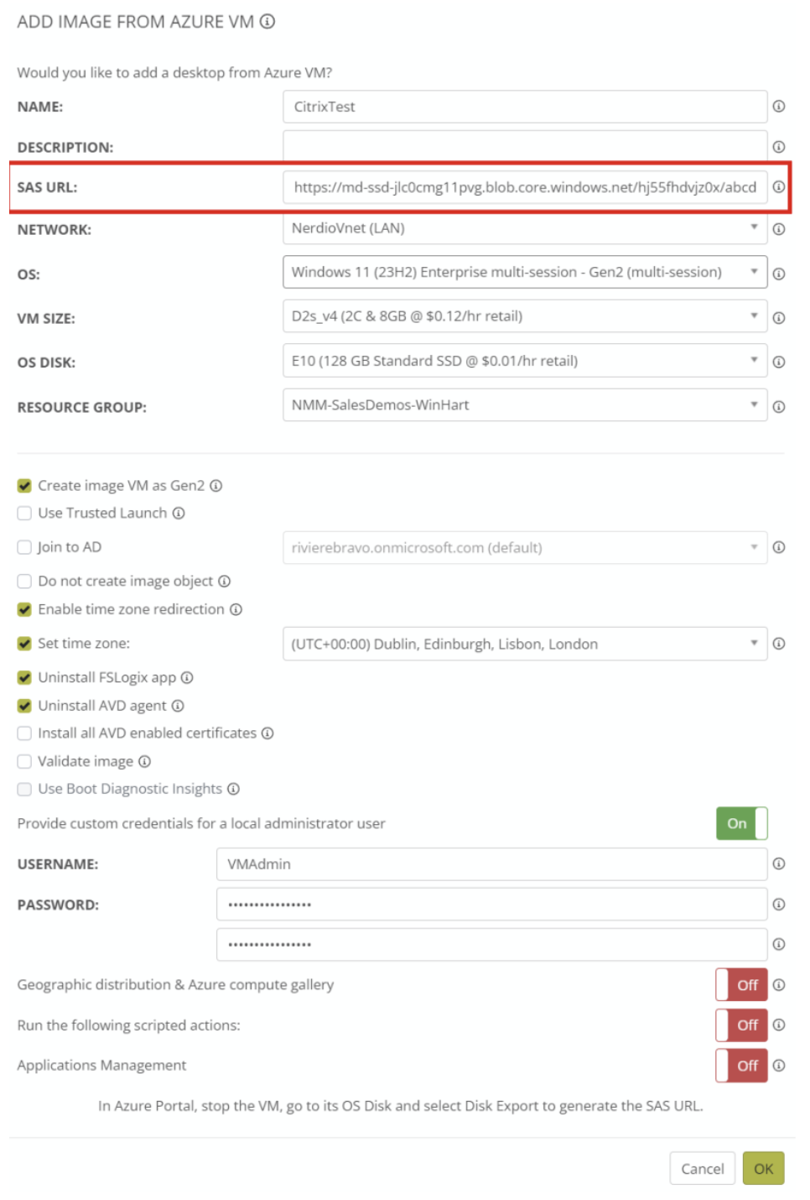Open the VM Size dropdown
Screen dimensions: 810x1200
(524, 316)
